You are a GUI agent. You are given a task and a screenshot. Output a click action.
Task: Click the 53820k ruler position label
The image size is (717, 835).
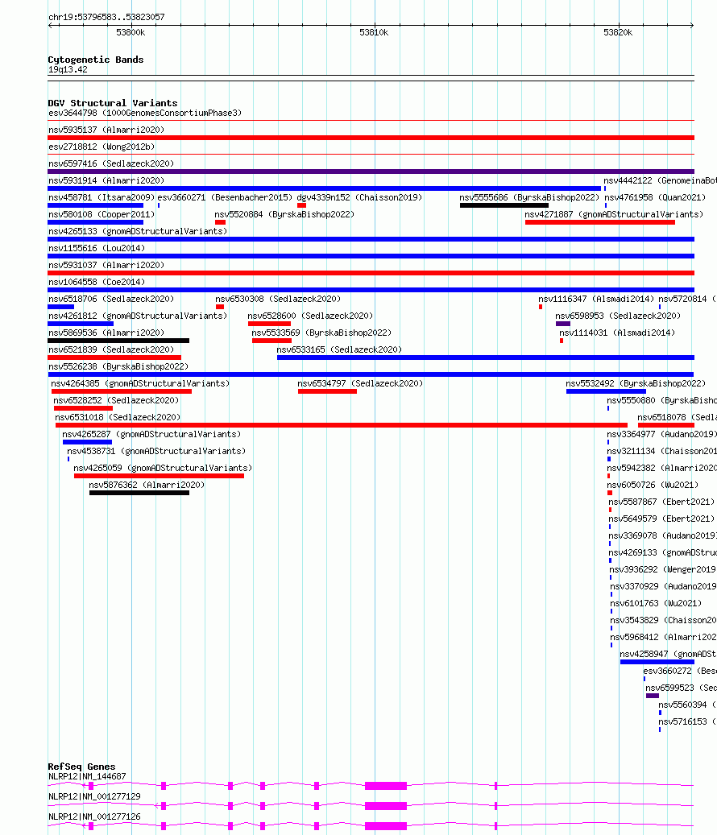tap(618, 33)
